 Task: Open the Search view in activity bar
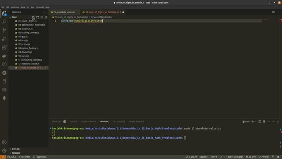pyautogui.click(x=4, y=22)
